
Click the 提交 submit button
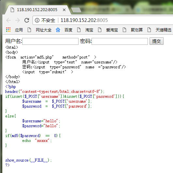pos(156,41)
